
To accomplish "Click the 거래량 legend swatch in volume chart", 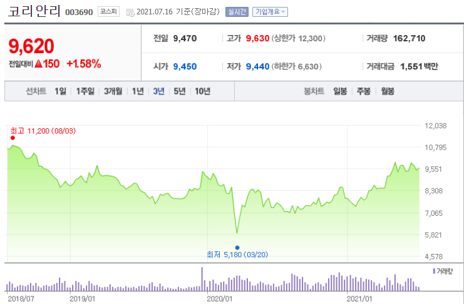I will (x=434, y=271).
